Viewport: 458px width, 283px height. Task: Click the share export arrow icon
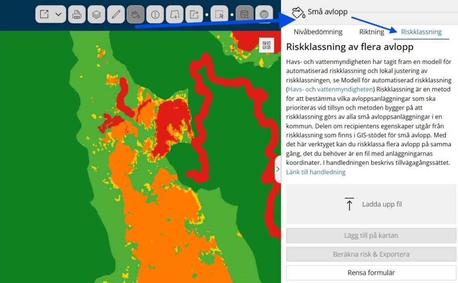(x=194, y=14)
